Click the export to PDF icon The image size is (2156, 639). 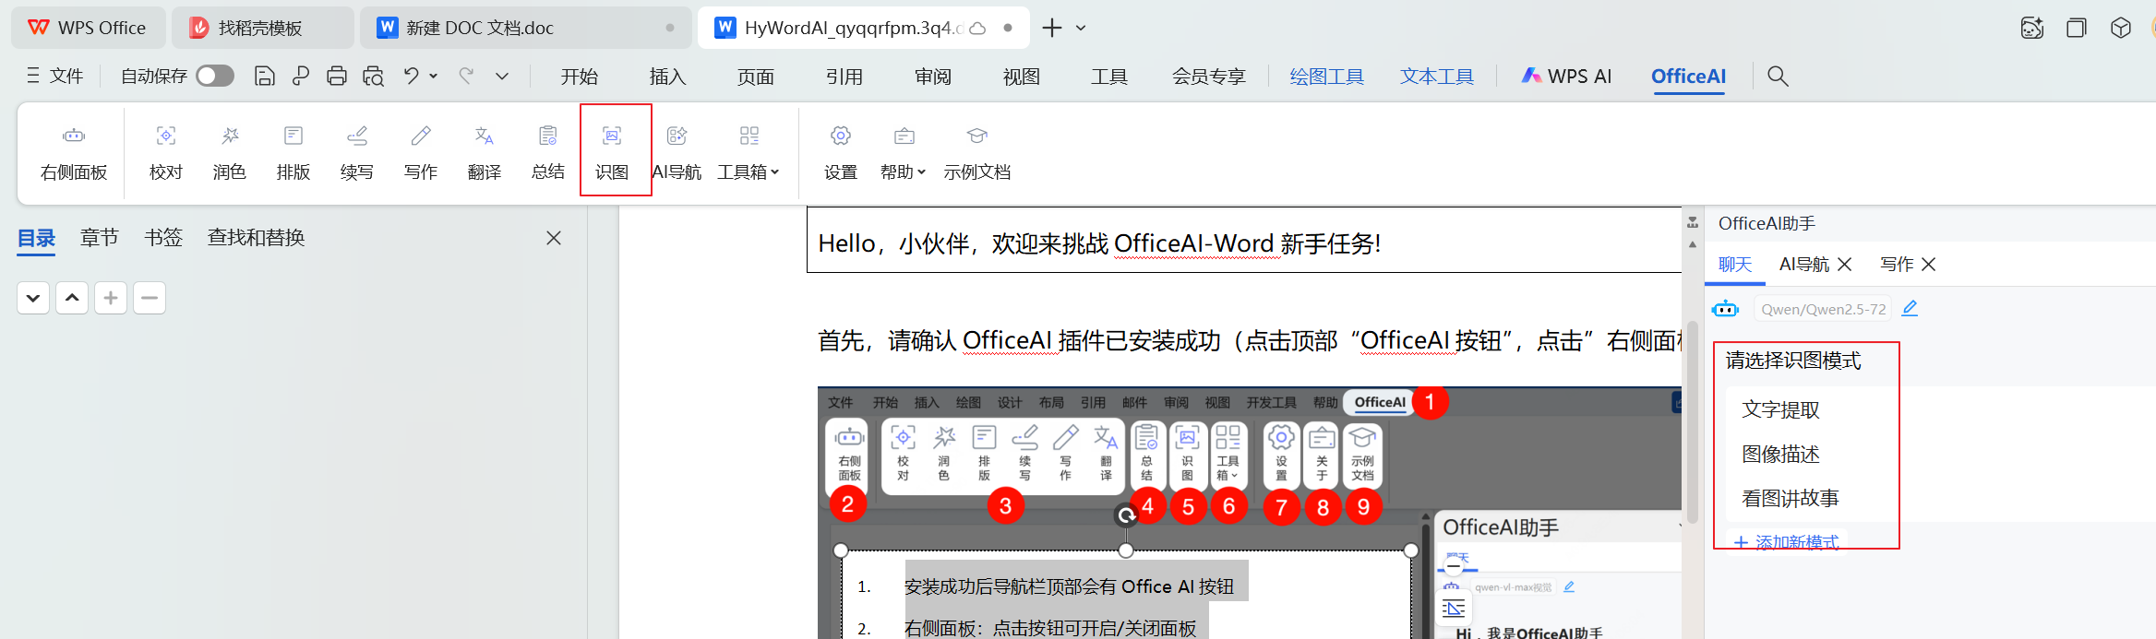[301, 76]
